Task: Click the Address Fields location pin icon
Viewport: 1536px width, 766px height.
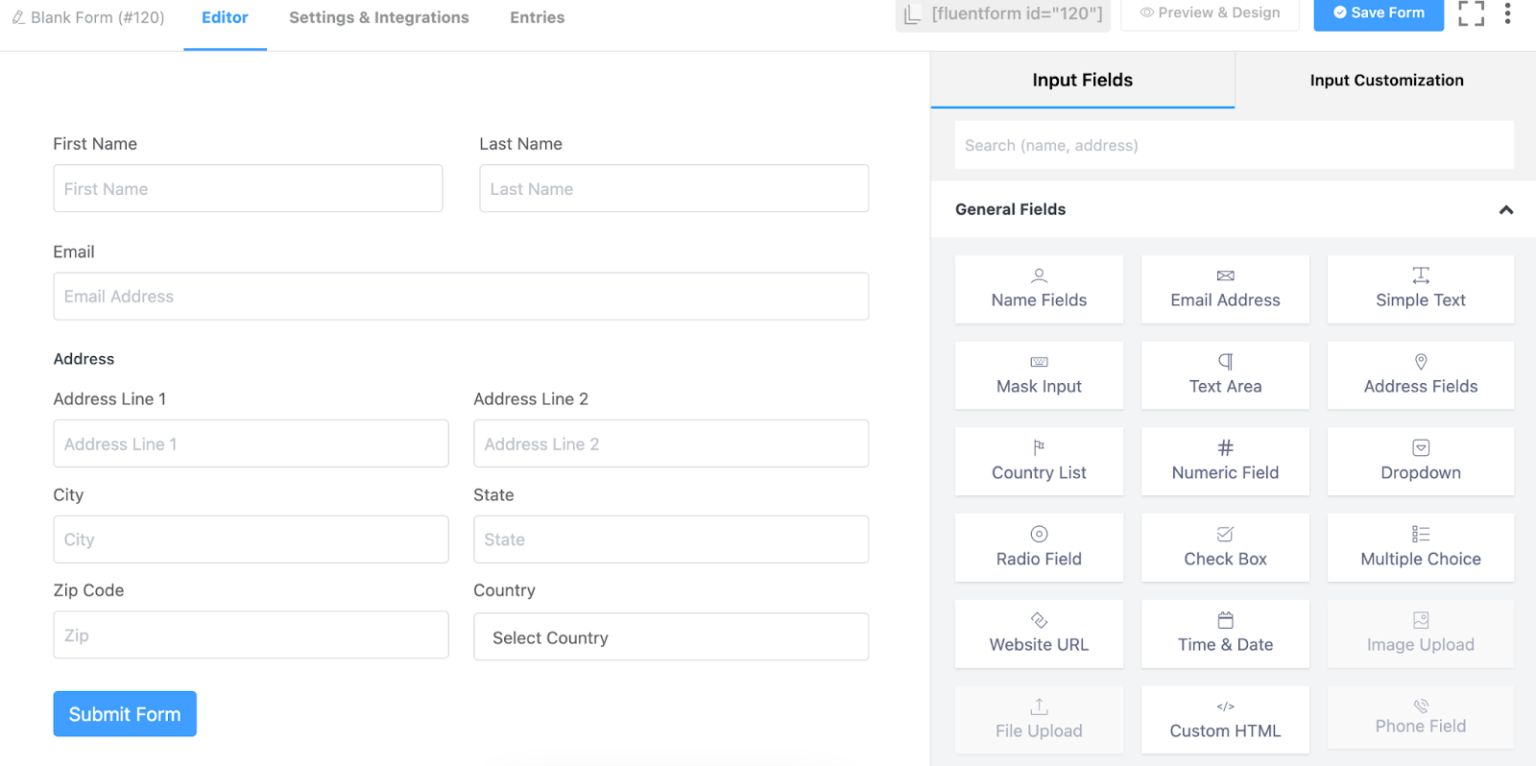Action: click(x=1421, y=362)
